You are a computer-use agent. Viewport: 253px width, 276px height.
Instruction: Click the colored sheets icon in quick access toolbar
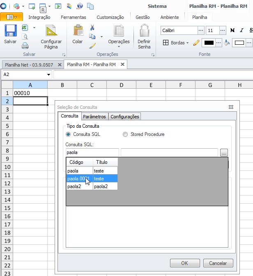(69, 6)
